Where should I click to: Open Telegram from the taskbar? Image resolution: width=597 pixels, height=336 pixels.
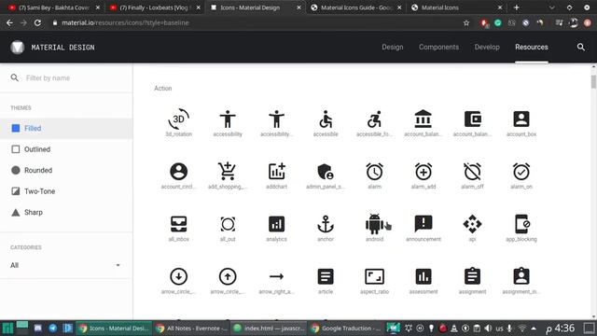point(53,328)
